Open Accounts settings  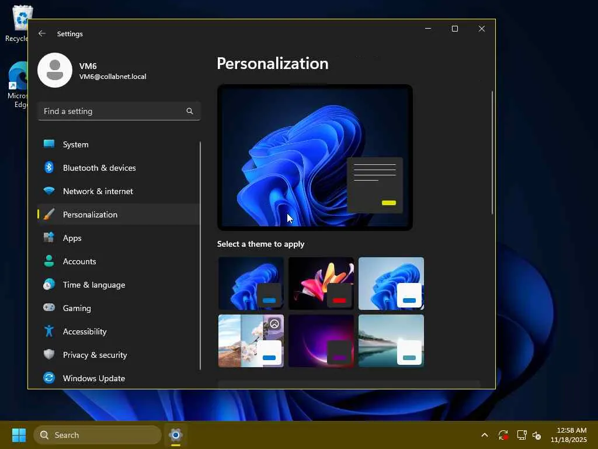[x=118, y=261]
